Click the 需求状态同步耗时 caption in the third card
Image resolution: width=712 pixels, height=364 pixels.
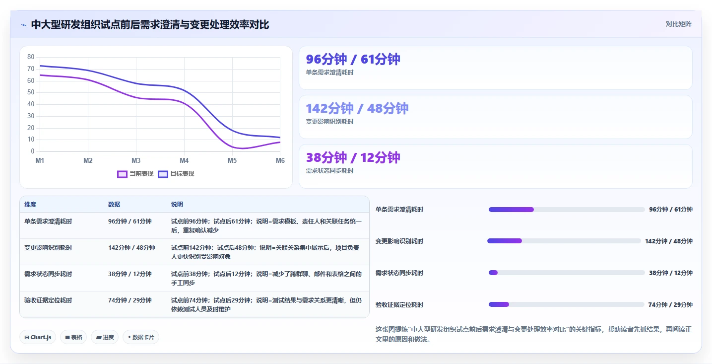(x=329, y=171)
